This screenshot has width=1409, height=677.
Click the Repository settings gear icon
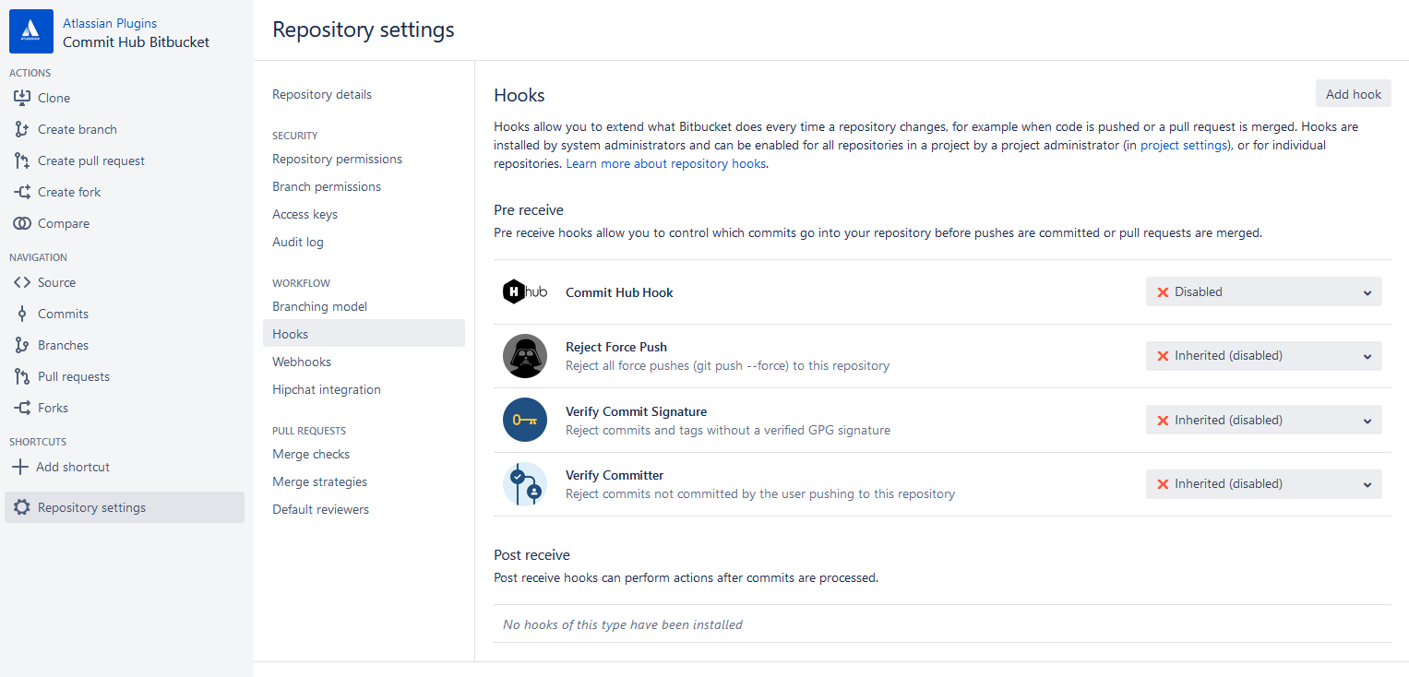tap(22, 507)
